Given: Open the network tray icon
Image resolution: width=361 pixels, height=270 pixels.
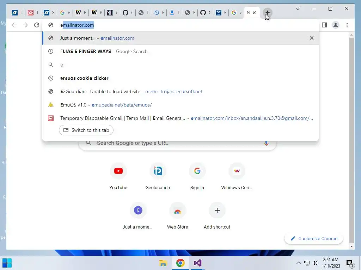Looking at the screenshot, I should click(x=307, y=263).
